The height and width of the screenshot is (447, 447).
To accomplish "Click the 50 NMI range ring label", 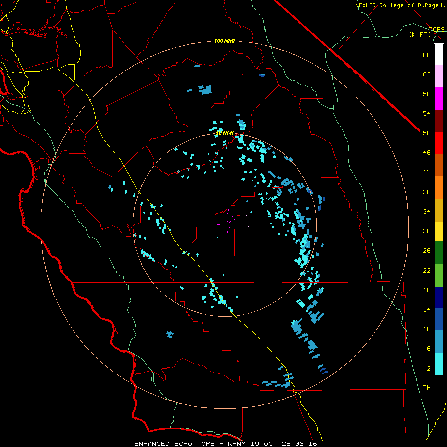I will click(x=224, y=133).
